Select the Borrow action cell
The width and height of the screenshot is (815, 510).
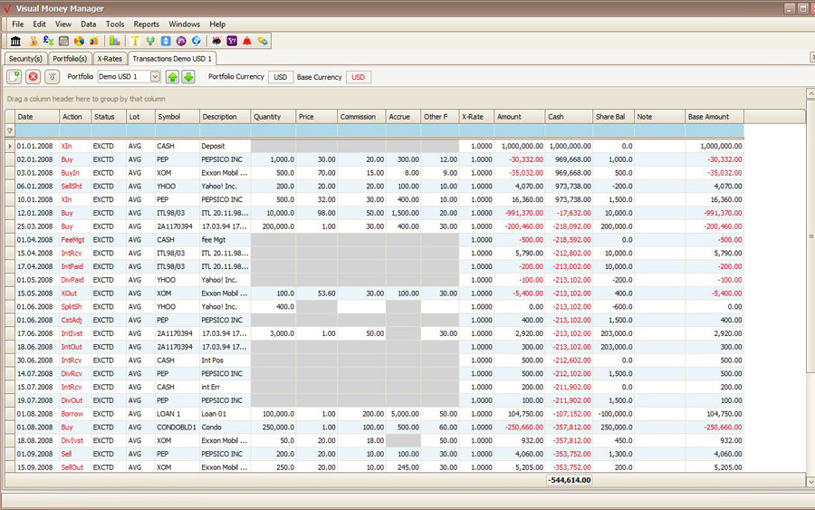coord(75,414)
